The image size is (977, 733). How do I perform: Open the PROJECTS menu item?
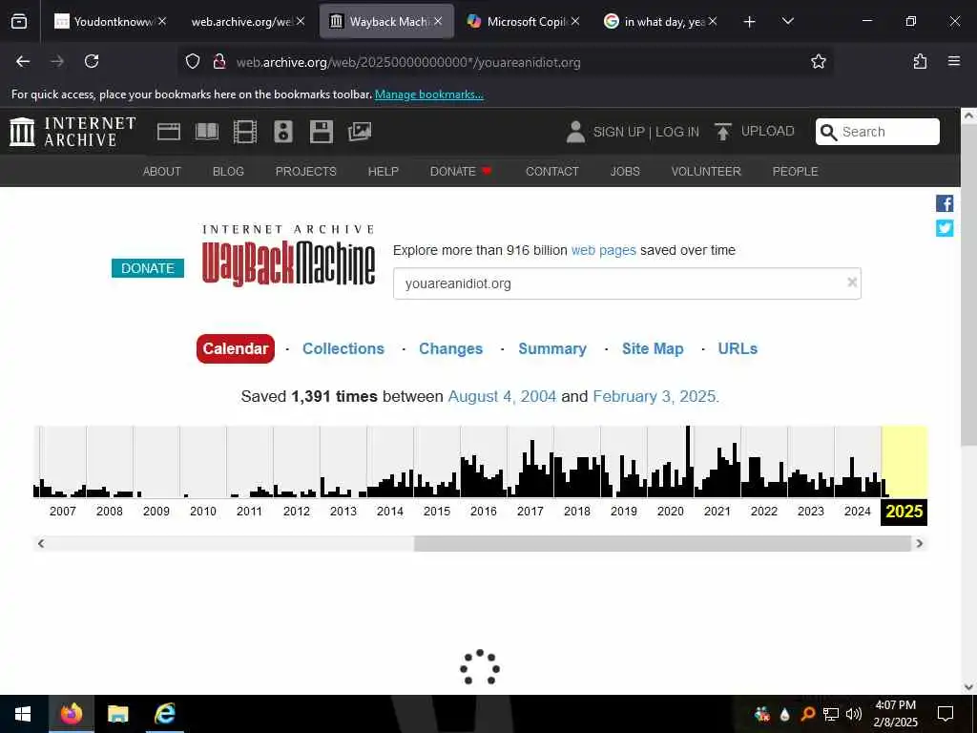pyautogui.click(x=306, y=172)
